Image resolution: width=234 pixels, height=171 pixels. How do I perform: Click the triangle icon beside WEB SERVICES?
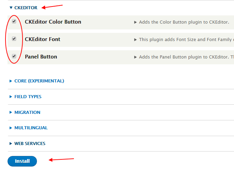point(11,144)
